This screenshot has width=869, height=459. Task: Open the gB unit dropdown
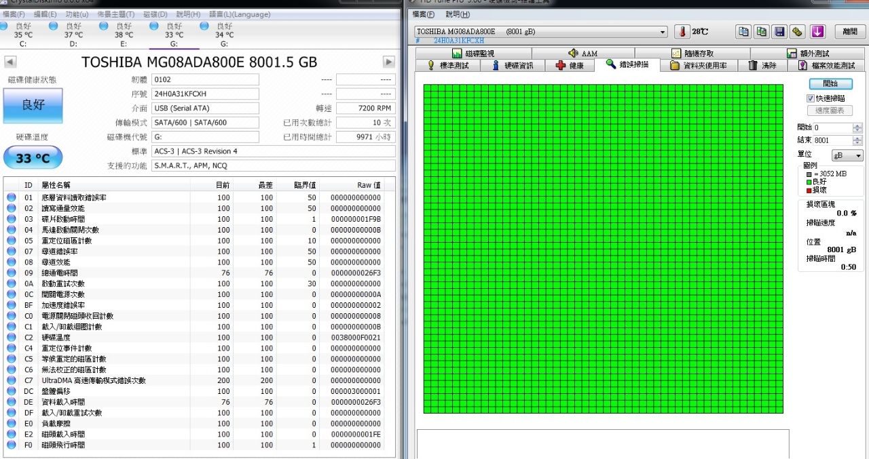click(x=847, y=155)
